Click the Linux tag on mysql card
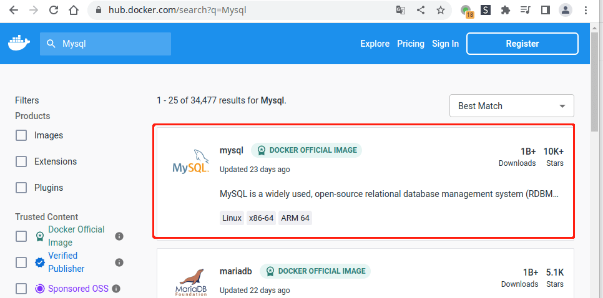 pos(232,218)
